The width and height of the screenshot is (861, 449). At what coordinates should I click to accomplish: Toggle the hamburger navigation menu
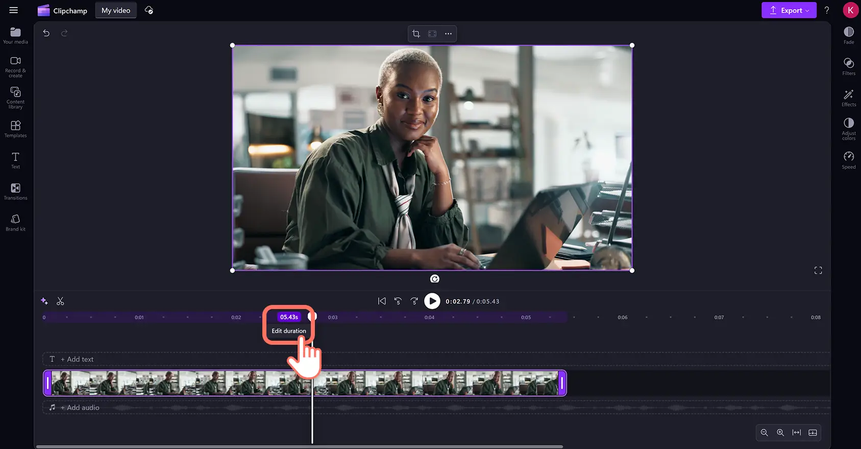pos(14,10)
